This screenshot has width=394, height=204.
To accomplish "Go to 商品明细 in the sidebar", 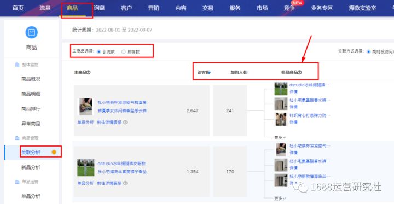I will coord(31,94).
